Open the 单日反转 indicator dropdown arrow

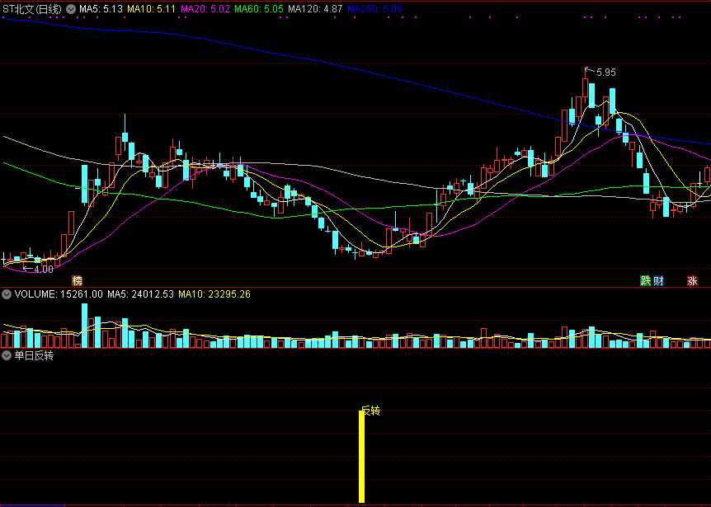point(7,355)
